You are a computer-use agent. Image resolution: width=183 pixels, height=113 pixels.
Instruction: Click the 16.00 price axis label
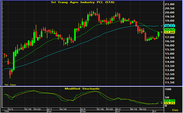point(169,46)
